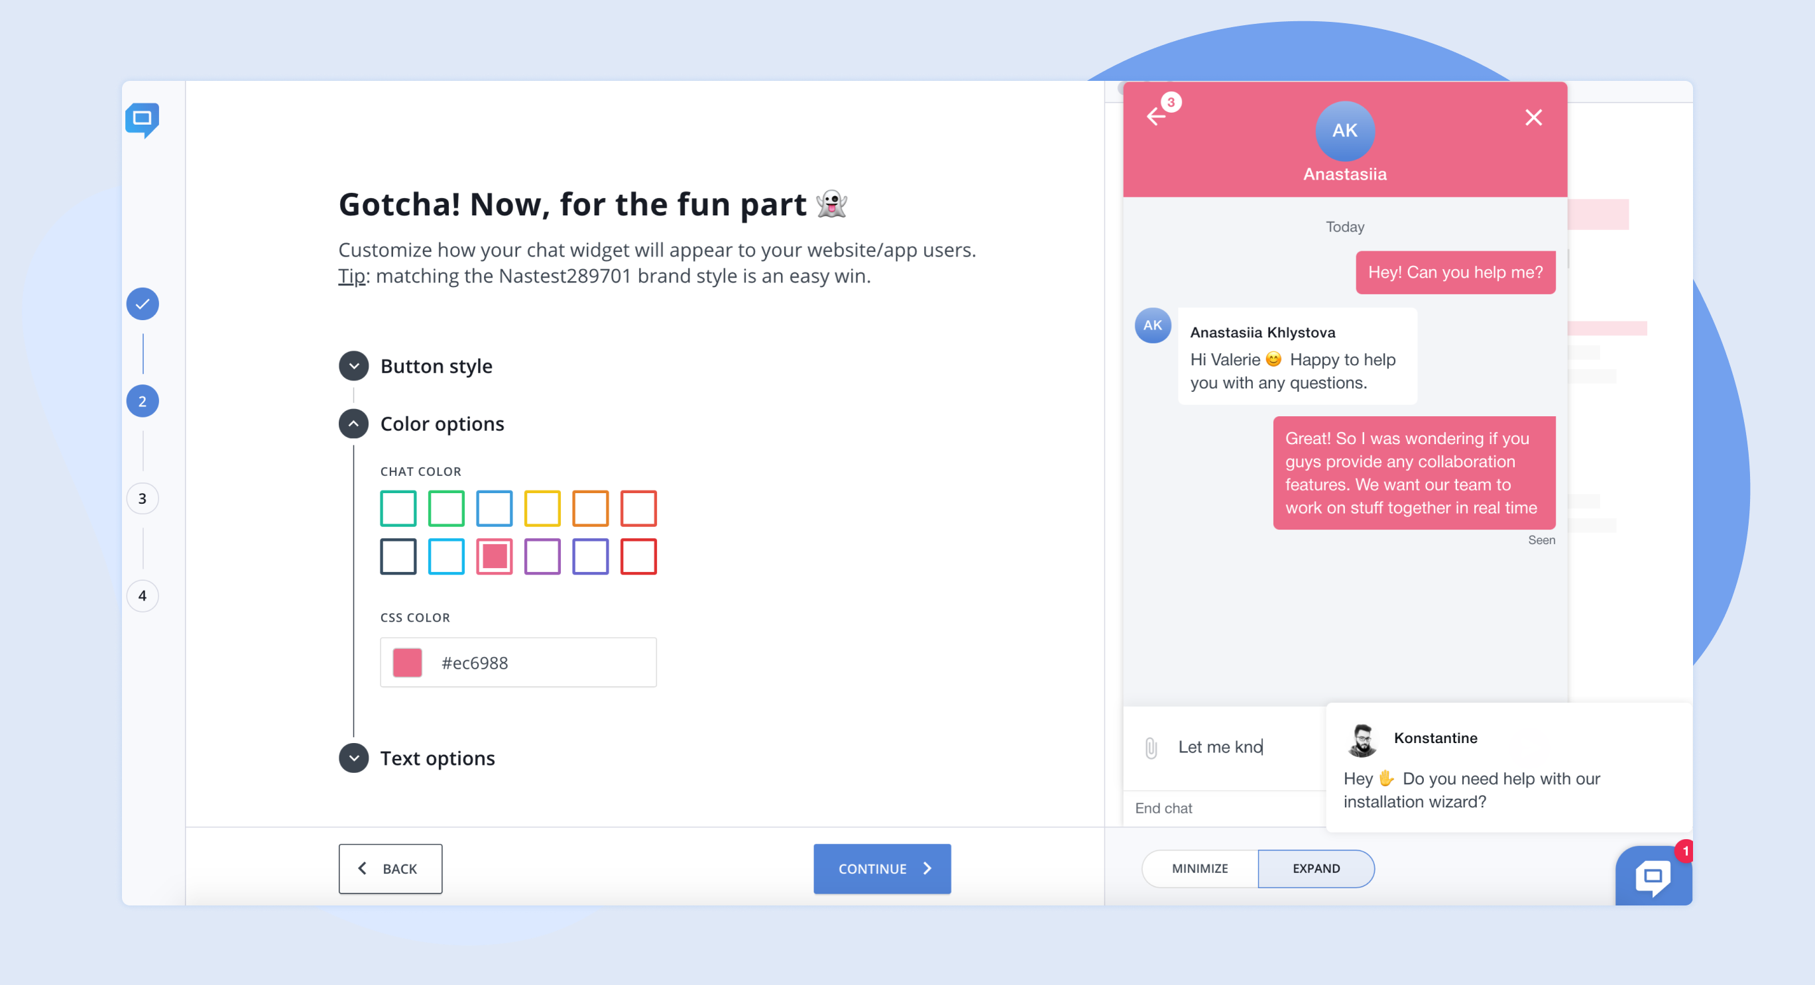Expand the Text options section
Image resolution: width=1815 pixels, height=985 pixels.
point(353,758)
